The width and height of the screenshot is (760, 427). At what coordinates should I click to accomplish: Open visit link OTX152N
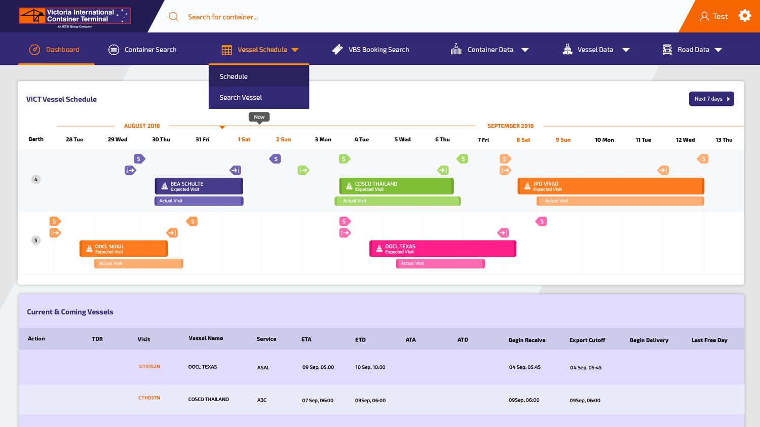point(149,366)
